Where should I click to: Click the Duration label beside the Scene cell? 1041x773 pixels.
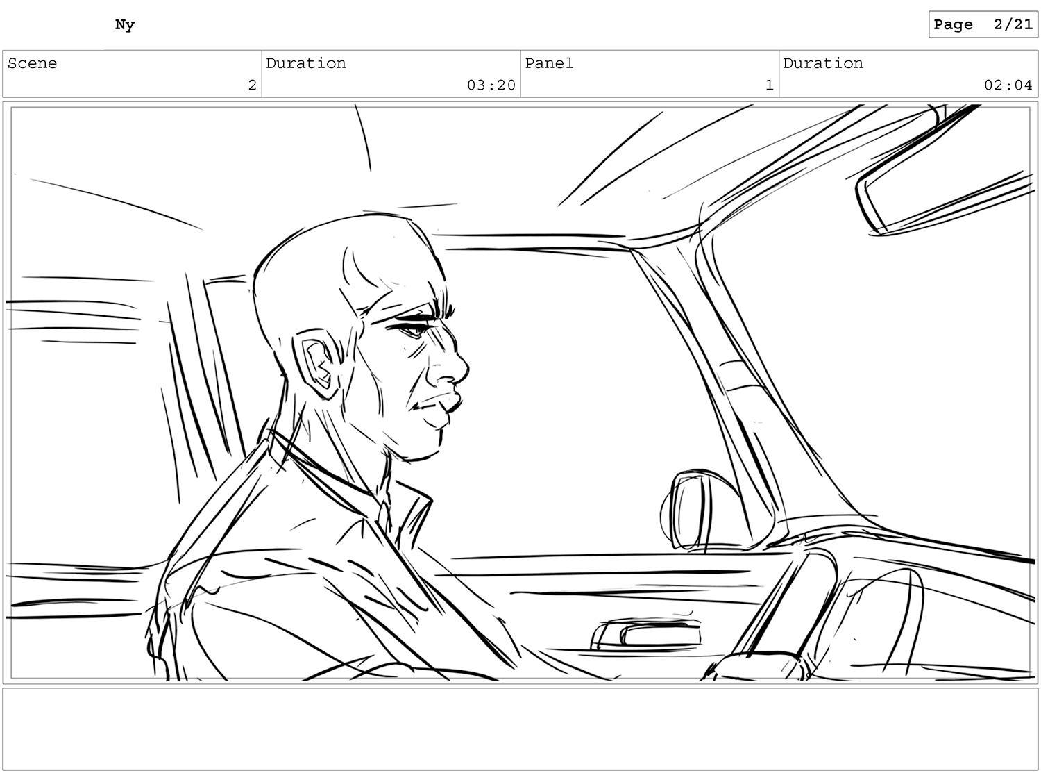(305, 63)
